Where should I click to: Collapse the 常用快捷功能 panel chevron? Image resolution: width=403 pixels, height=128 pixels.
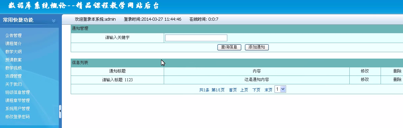(53, 21)
